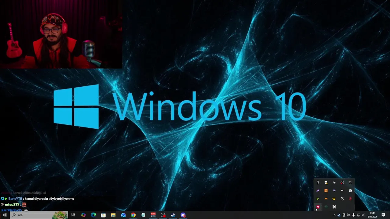The height and width of the screenshot is (219, 390).
Task: Open Outlook from the taskbar
Action: (x=123, y=215)
